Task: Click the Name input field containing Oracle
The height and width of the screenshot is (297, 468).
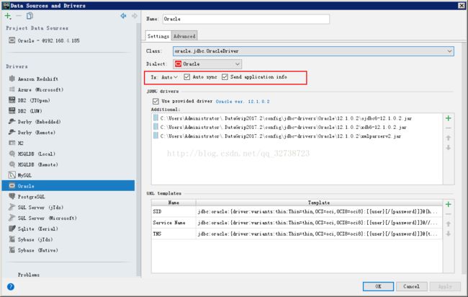Action: pos(246,19)
